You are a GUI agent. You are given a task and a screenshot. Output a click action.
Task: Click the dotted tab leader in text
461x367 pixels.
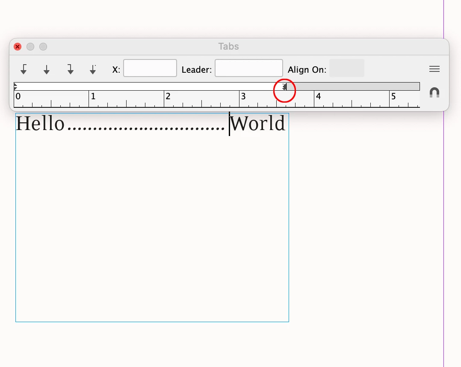coord(146,128)
